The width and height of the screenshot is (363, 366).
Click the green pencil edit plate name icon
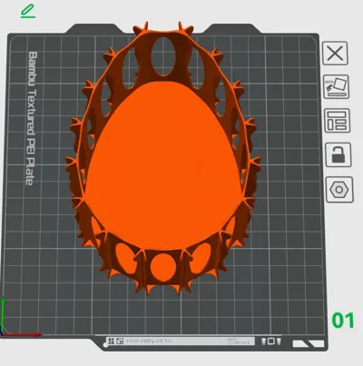28,11
